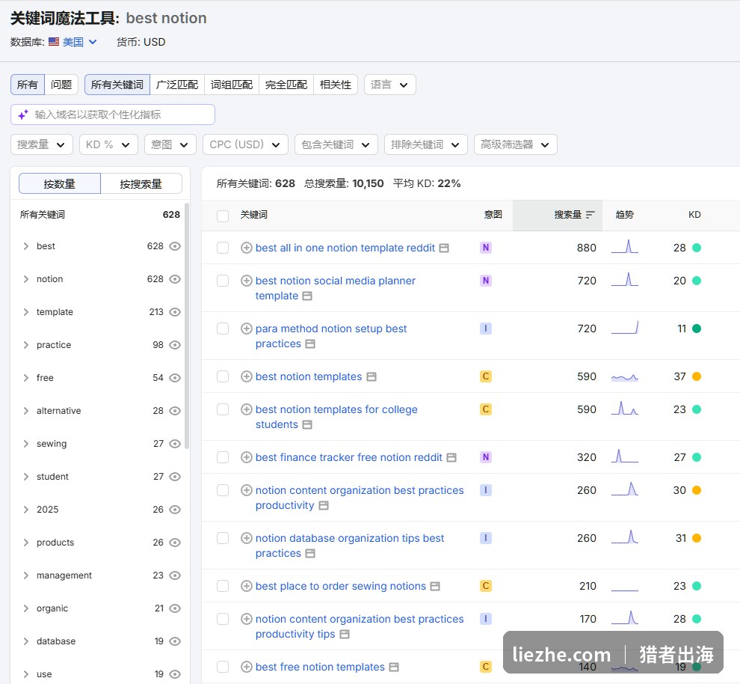Viewport: 740px width, 684px height.
Task: Open the 意图 filter dropdown
Action: [x=170, y=144]
